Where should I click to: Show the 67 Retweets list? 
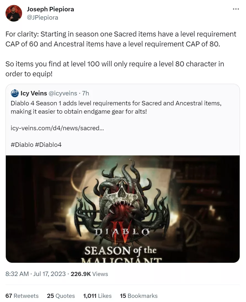tap(22, 296)
